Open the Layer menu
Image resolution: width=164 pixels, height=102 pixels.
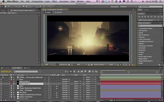[x=47, y=1]
